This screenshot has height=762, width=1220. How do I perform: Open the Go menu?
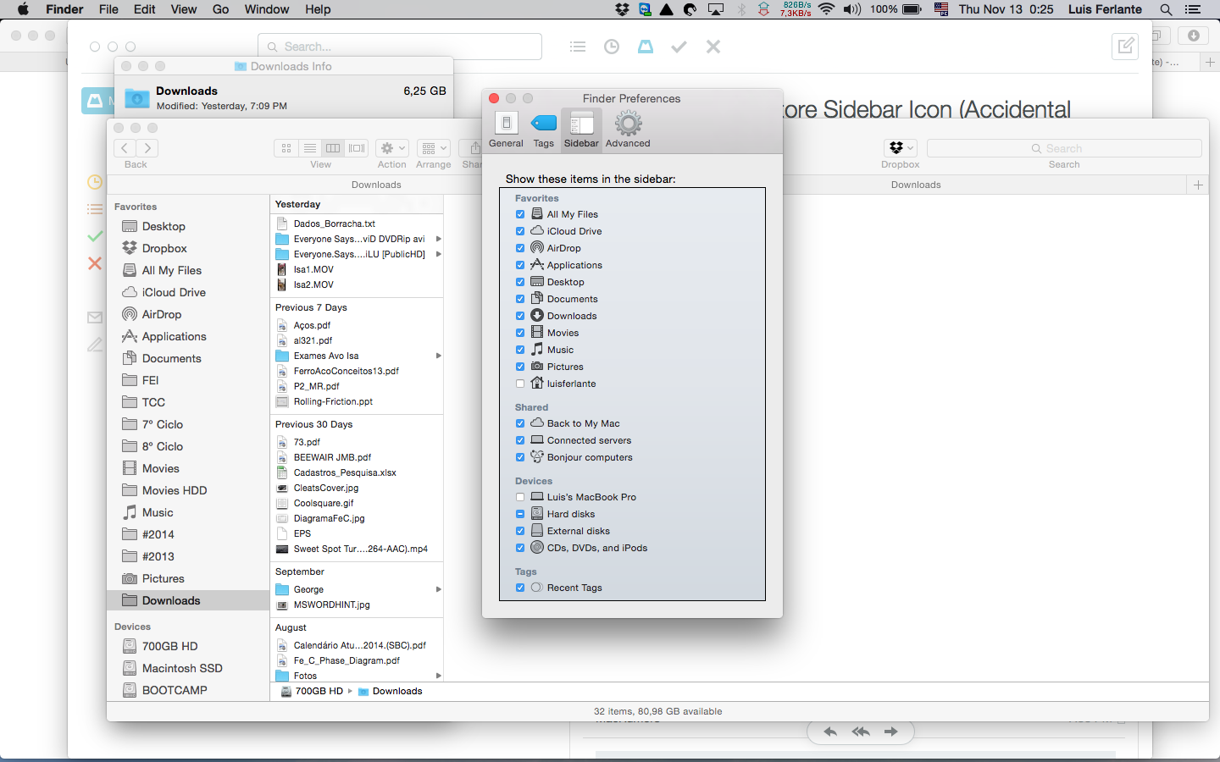(220, 9)
